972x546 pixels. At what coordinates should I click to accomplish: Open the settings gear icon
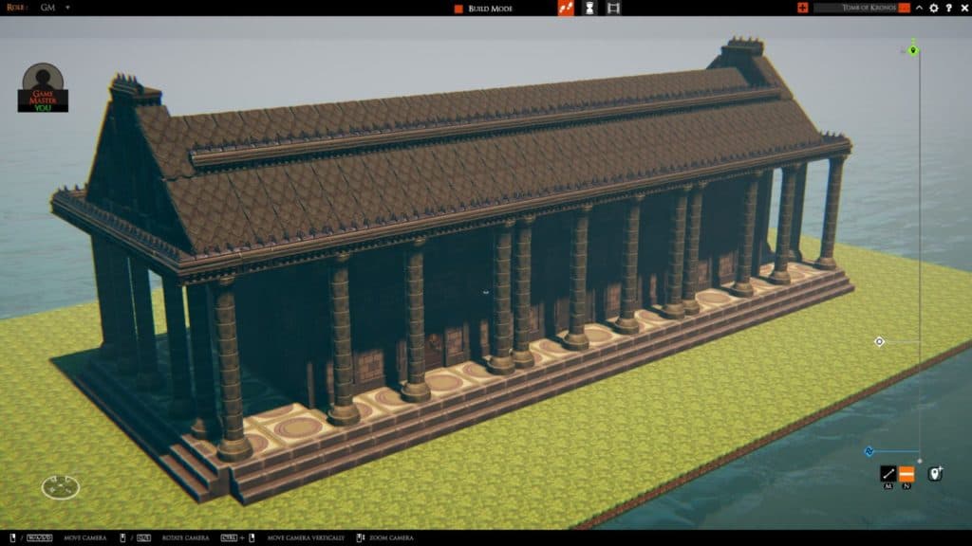934,9
